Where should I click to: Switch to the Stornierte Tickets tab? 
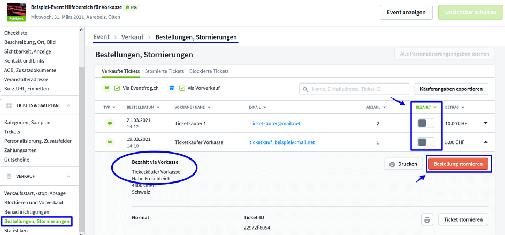pyautogui.click(x=165, y=71)
